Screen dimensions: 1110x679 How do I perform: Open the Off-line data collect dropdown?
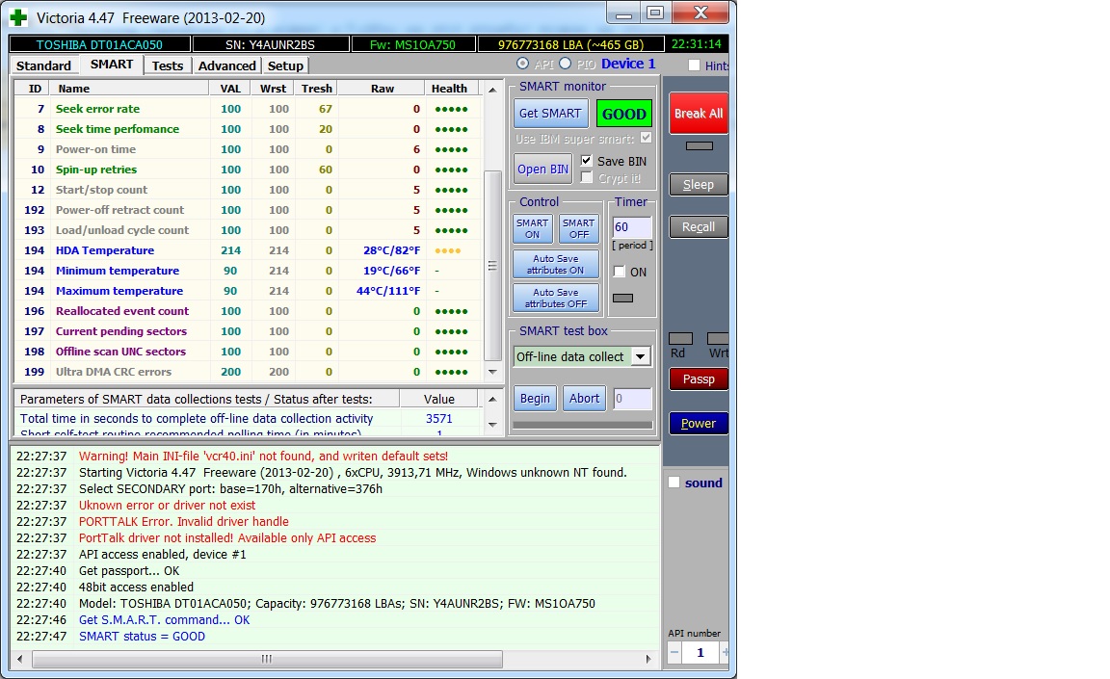click(x=641, y=356)
